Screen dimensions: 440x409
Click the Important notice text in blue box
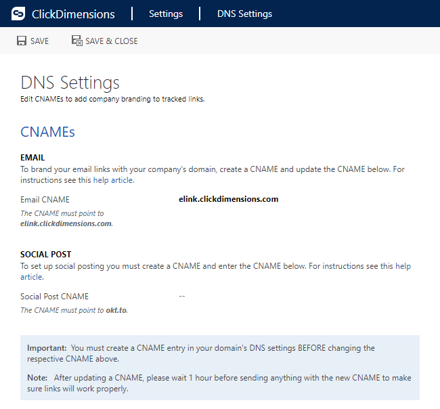(x=201, y=353)
